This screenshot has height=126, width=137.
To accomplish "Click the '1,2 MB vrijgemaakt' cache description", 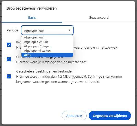I will [69, 79].
